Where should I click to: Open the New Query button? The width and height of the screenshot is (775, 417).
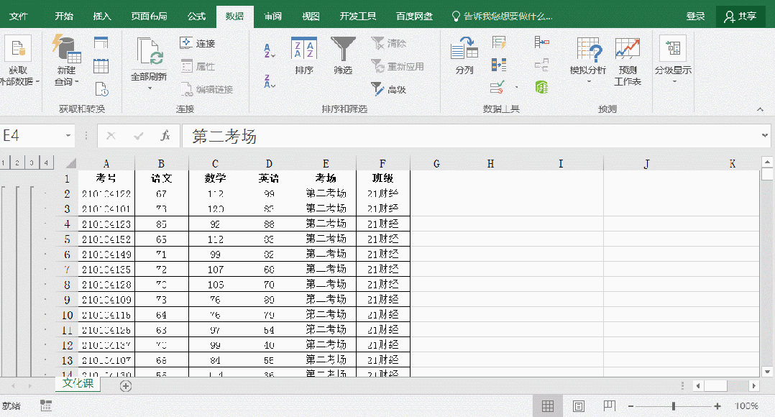point(66,60)
